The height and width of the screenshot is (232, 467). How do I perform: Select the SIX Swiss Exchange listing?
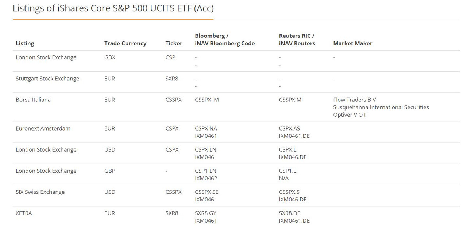pos(40,192)
